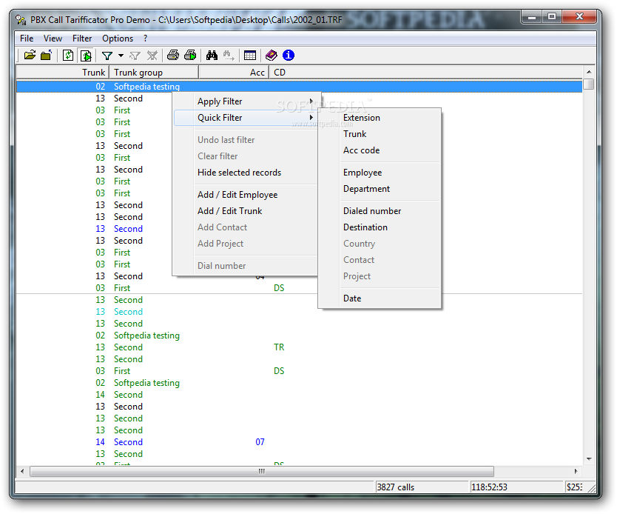The height and width of the screenshot is (514, 617).
Task: Click the window resize grip corner
Action: [591, 488]
